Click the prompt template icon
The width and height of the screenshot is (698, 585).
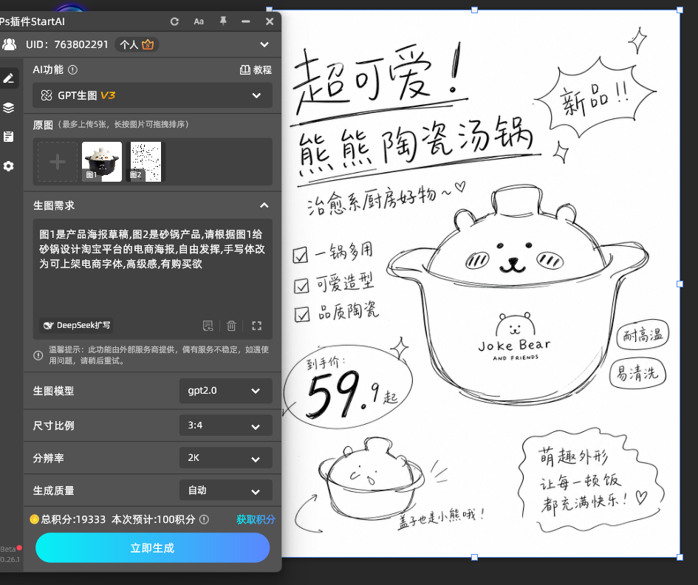click(208, 326)
